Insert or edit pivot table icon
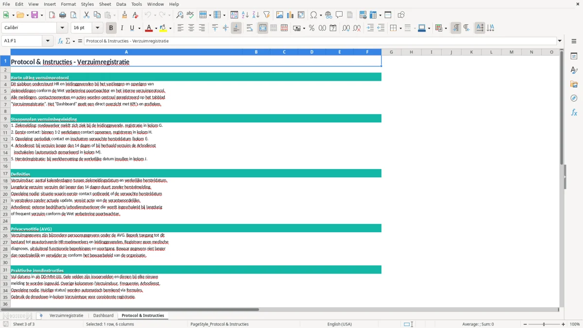583x328 pixels. 301,15
